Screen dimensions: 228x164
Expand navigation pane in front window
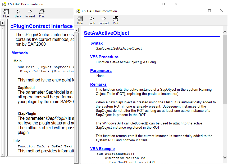pyautogui.click(x=77, y=30)
